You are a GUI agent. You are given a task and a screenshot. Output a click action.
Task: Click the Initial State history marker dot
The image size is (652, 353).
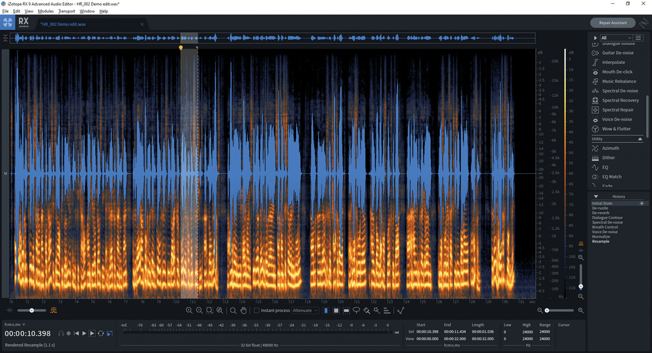click(642, 203)
